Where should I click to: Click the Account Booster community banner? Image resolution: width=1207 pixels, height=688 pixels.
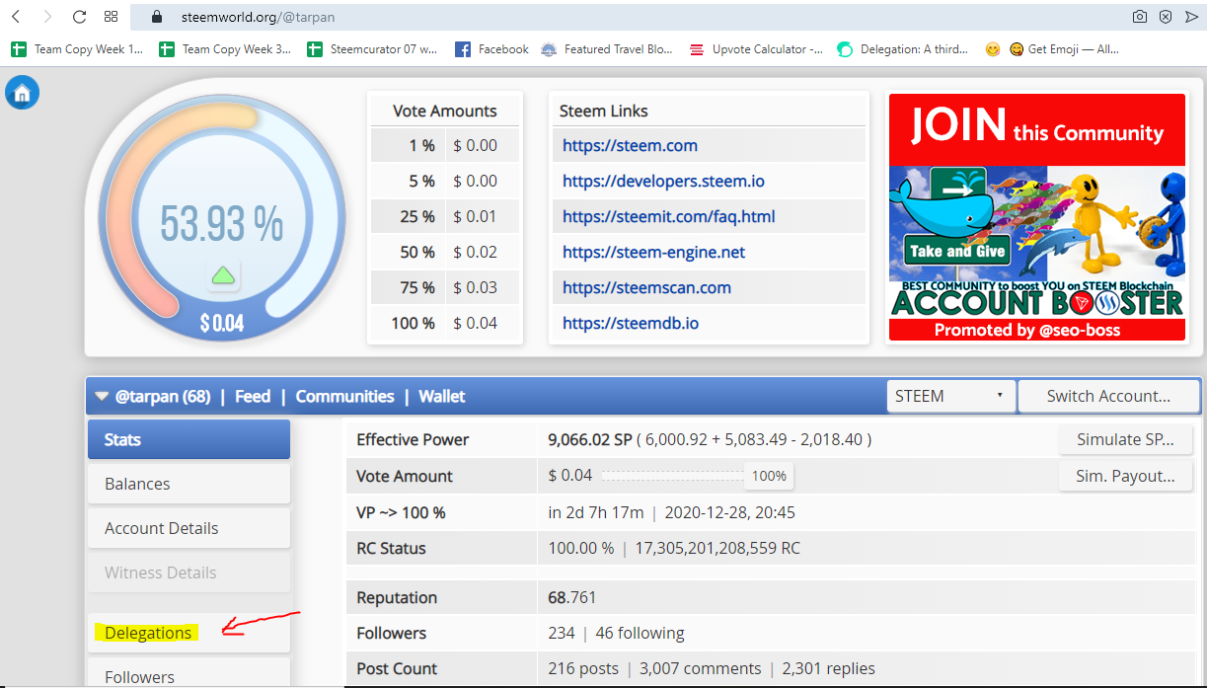pos(1036,217)
